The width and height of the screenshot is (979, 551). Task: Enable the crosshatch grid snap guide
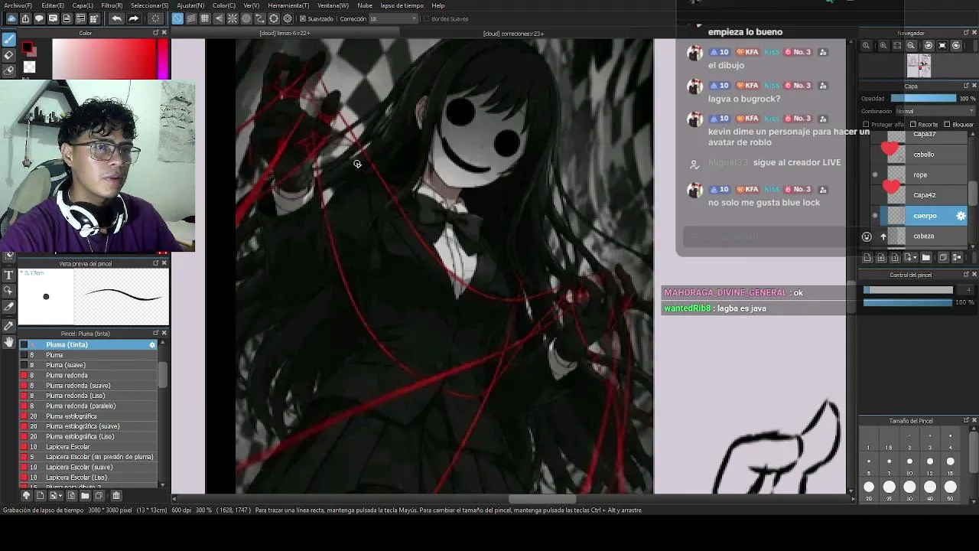click(205, 18)
